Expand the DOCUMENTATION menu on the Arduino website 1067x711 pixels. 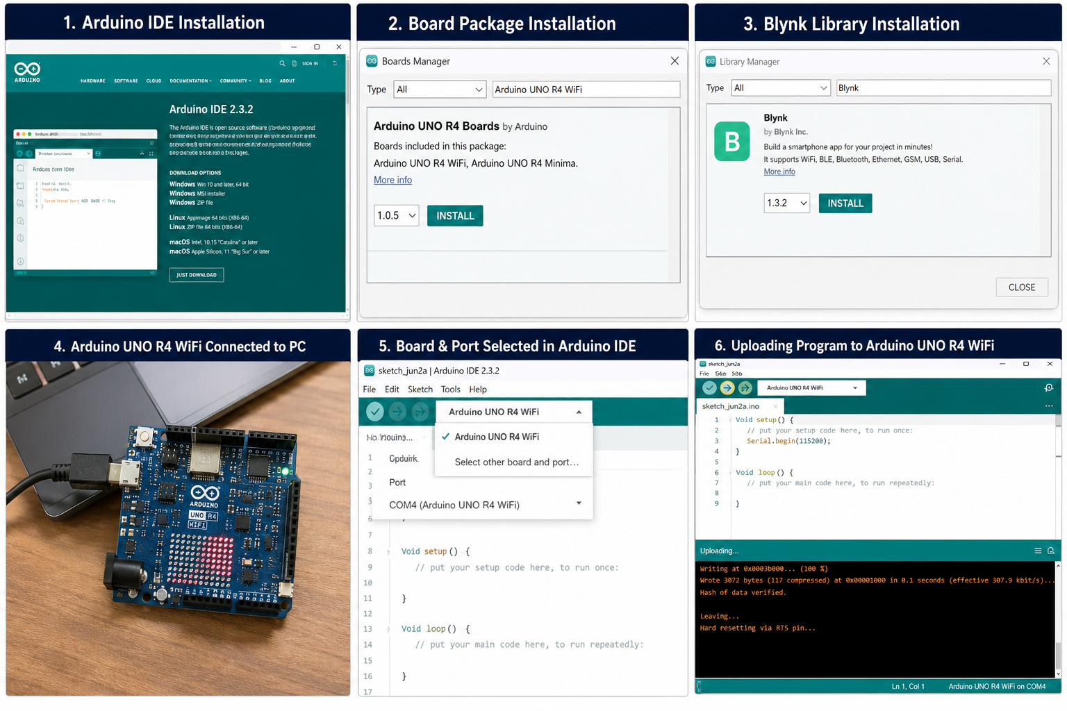click(x=191, y=81)
